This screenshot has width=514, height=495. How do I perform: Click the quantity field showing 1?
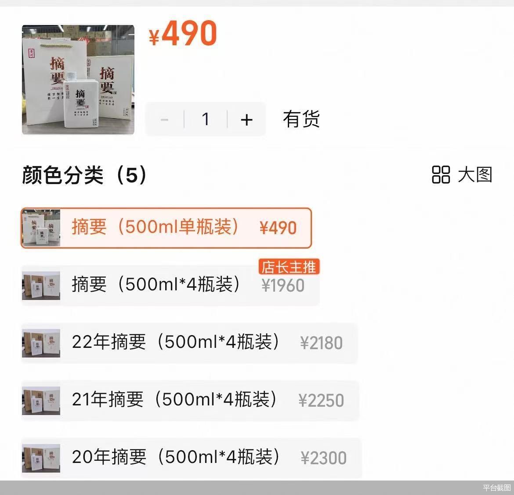point(206,119)
